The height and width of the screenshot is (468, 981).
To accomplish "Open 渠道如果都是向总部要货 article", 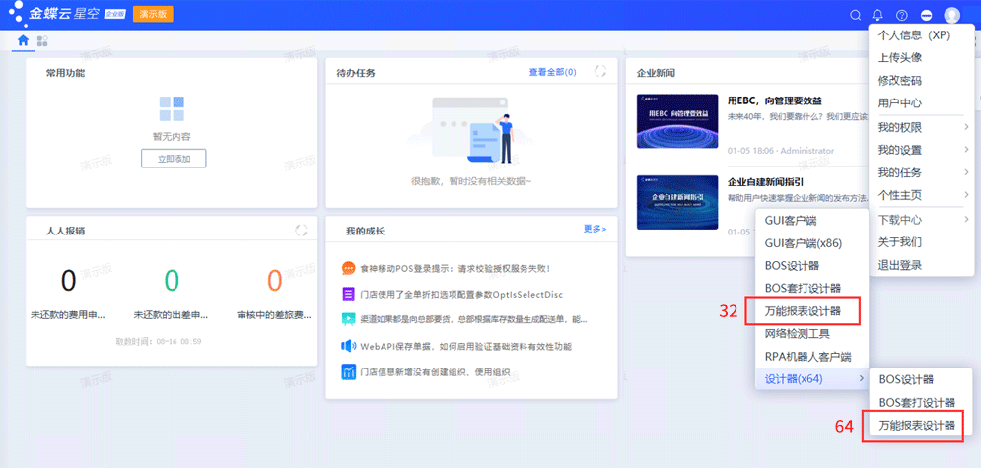I will coord(473,320).
